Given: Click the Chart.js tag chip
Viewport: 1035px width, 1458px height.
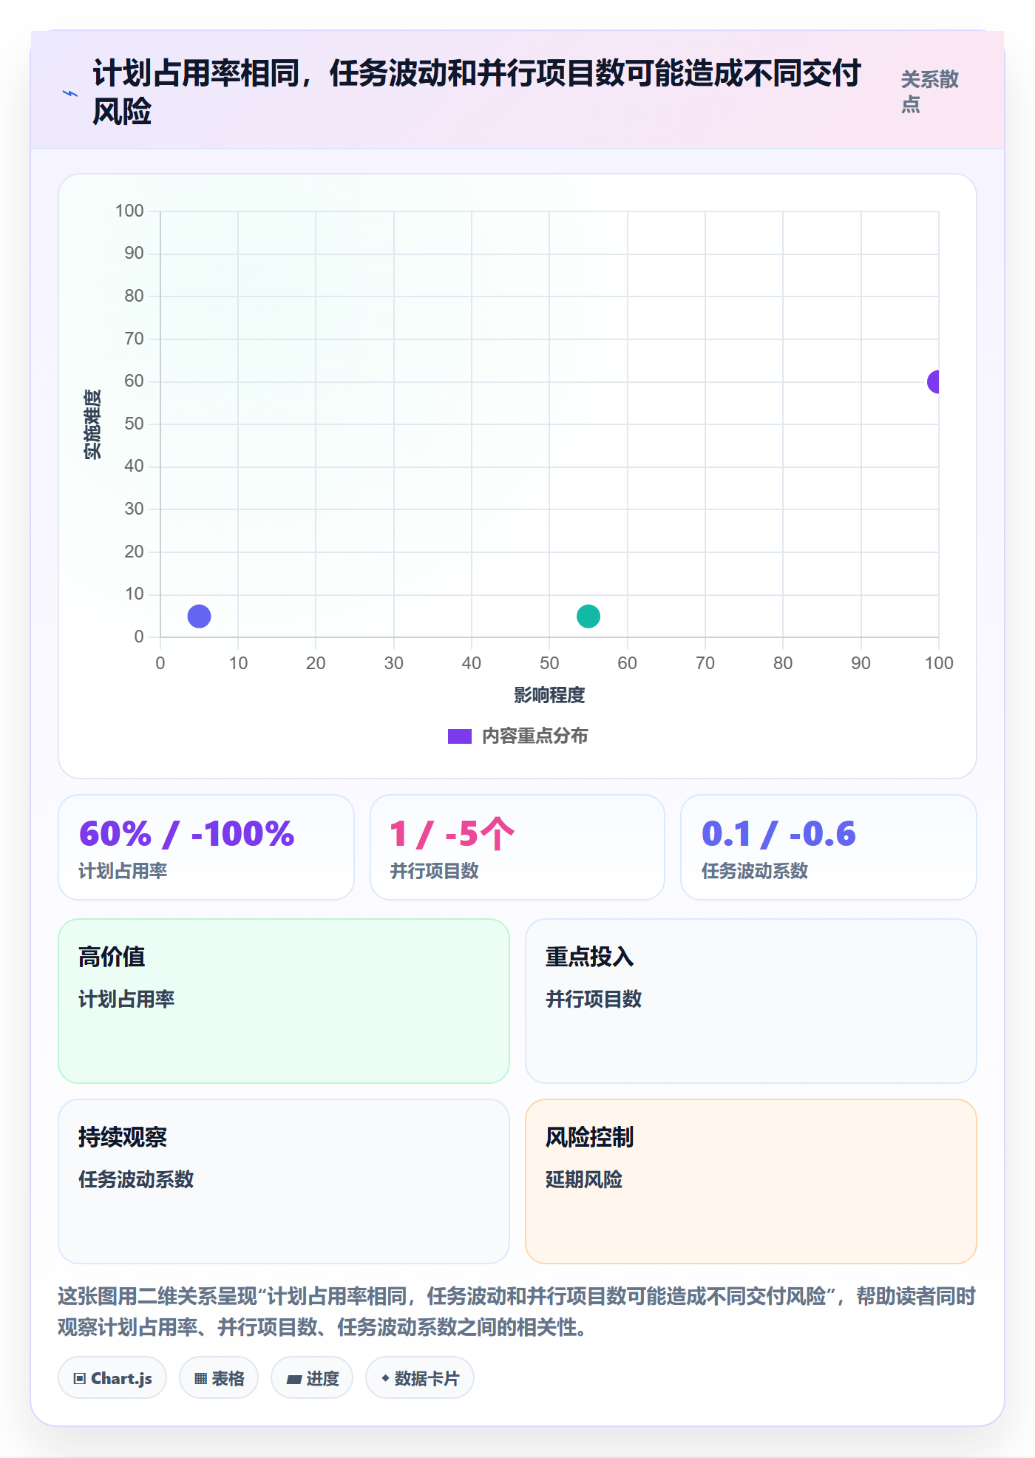Looking at the screenshot, I should click(x=112, y=1378).
